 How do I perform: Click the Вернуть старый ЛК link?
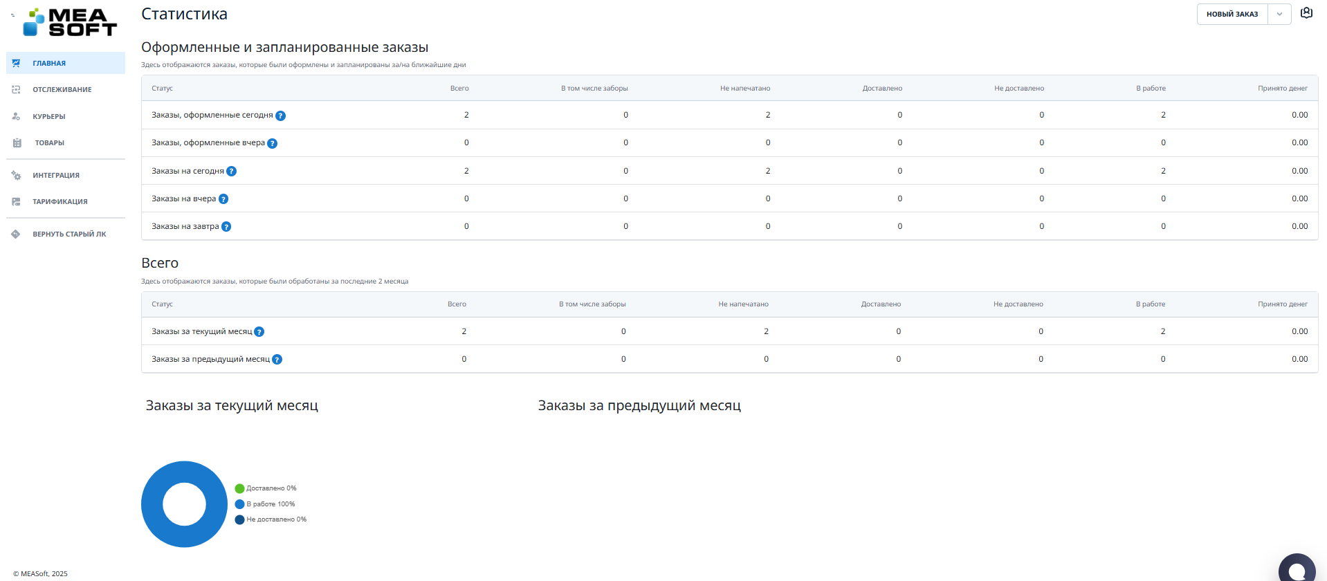69,234
